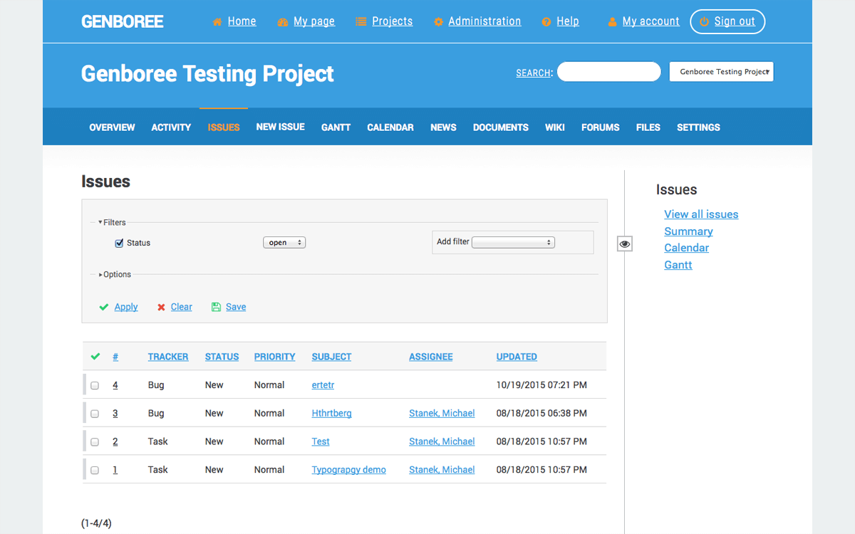Click the Search label link

pos(534,73)
